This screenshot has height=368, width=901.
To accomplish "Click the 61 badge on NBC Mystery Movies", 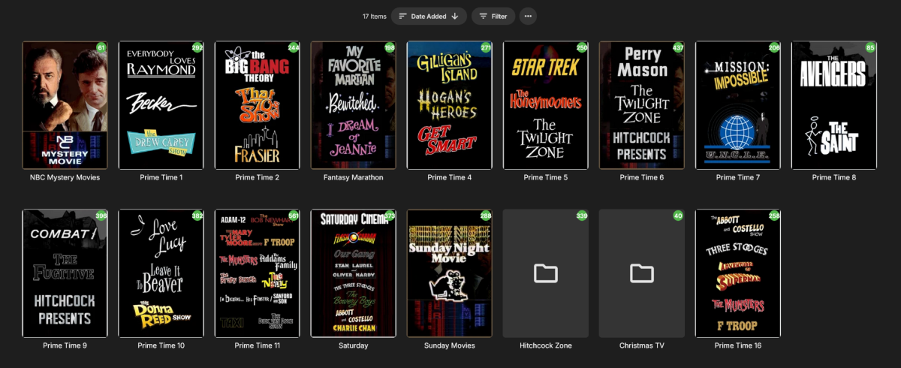I will pos(101,47).
